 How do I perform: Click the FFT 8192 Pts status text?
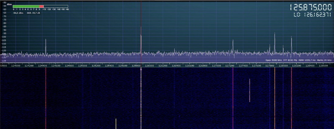[x=289, y=60]
